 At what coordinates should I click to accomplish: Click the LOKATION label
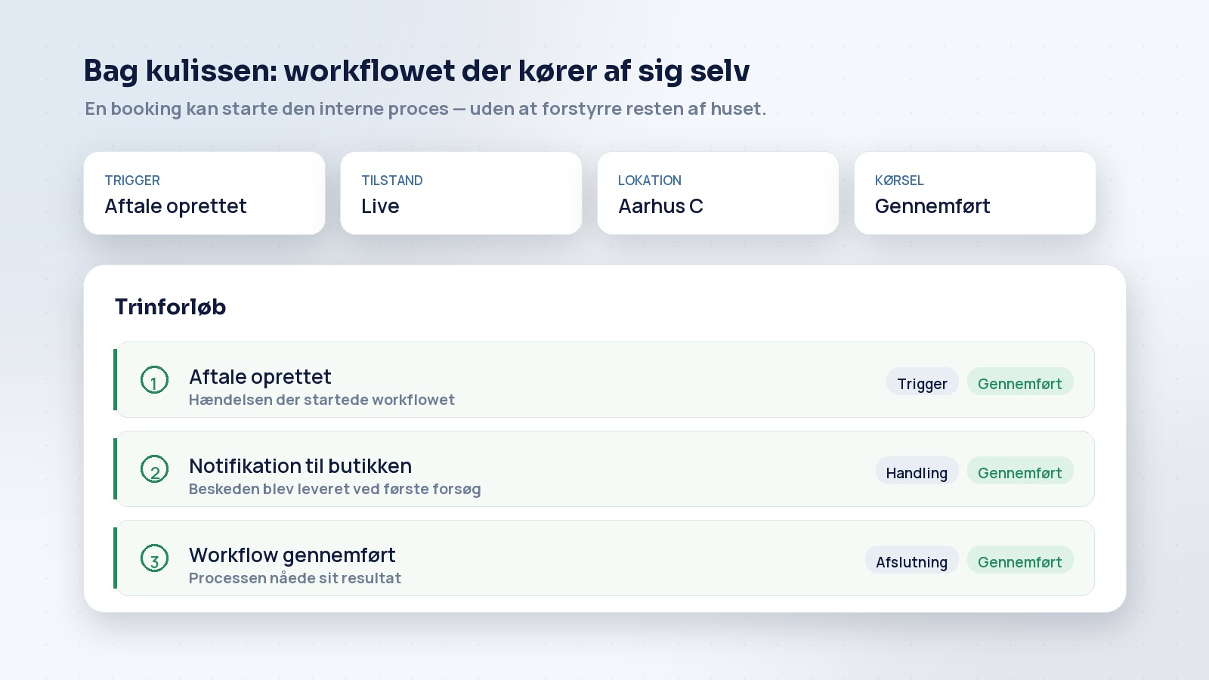coord(650,181)
